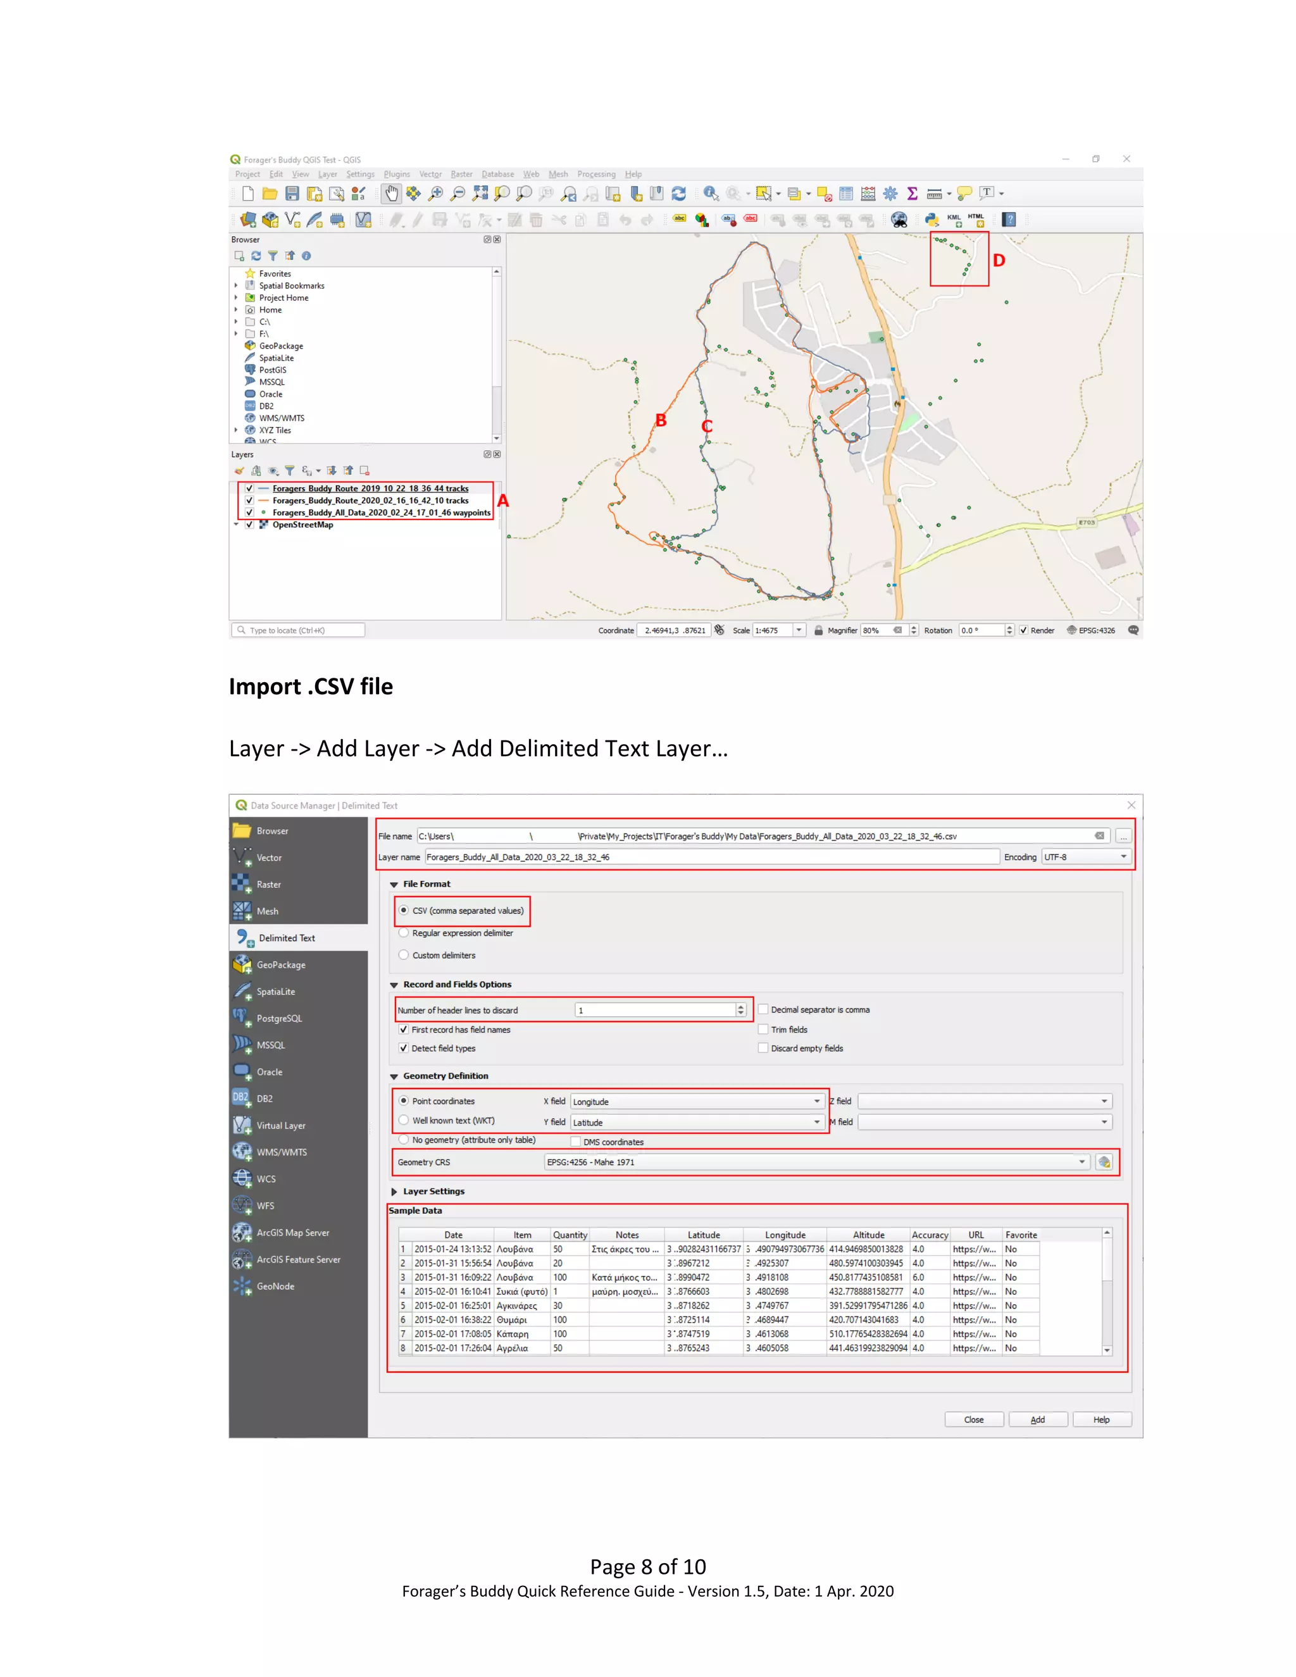Select Delimited Text in source sidebar

[x=287, y=938]
